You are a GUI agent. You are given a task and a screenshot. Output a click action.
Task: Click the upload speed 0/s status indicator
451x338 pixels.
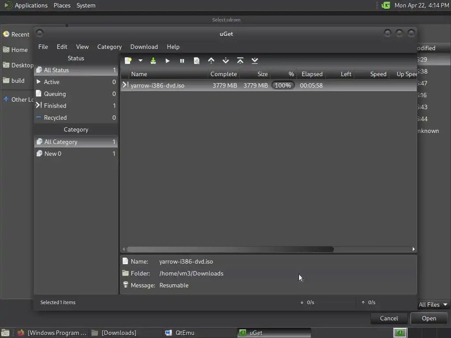[369, 302]
